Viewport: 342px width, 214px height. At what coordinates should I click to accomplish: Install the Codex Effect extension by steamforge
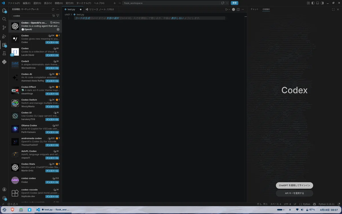tap(52, 94)
